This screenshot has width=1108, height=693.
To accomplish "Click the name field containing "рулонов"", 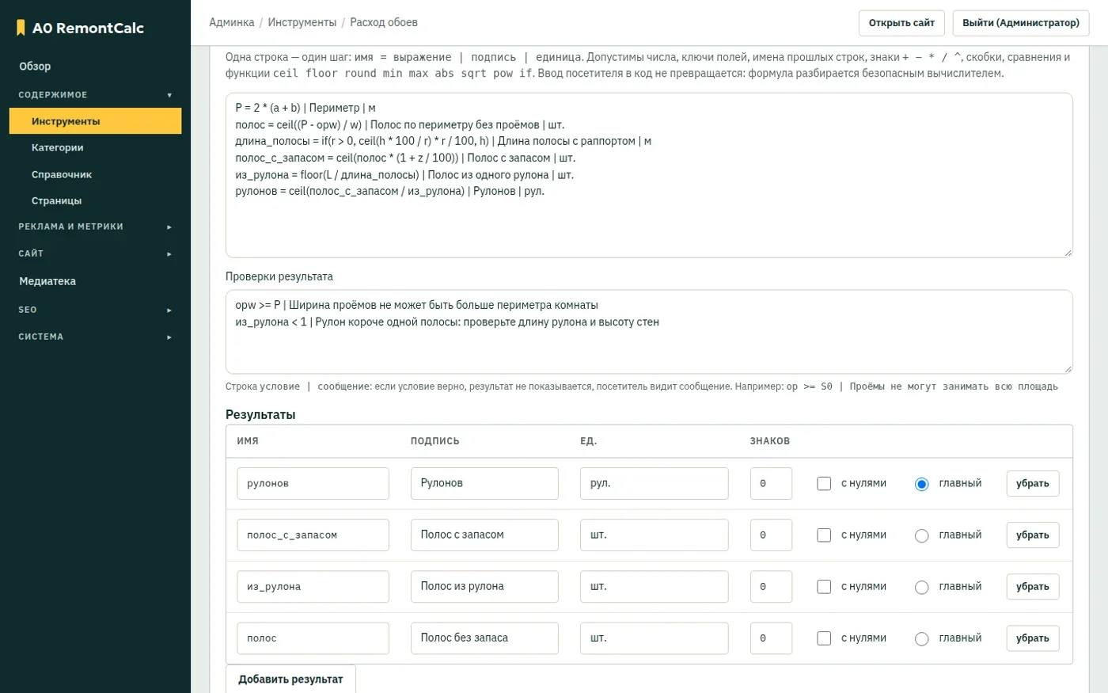I will tap(313, 483).
